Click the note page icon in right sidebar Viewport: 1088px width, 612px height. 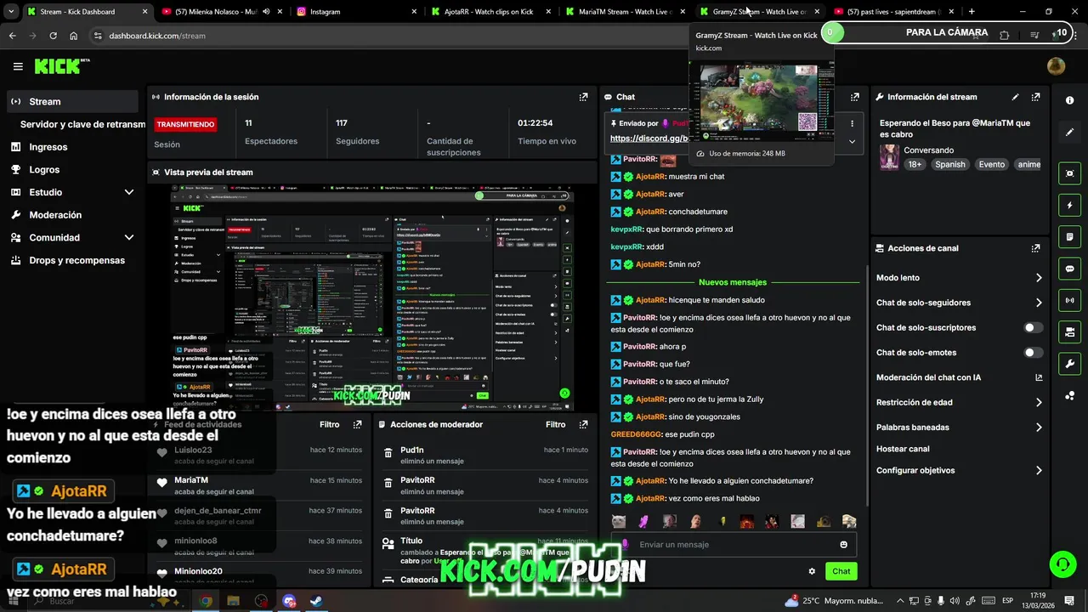click(1069, 236)
